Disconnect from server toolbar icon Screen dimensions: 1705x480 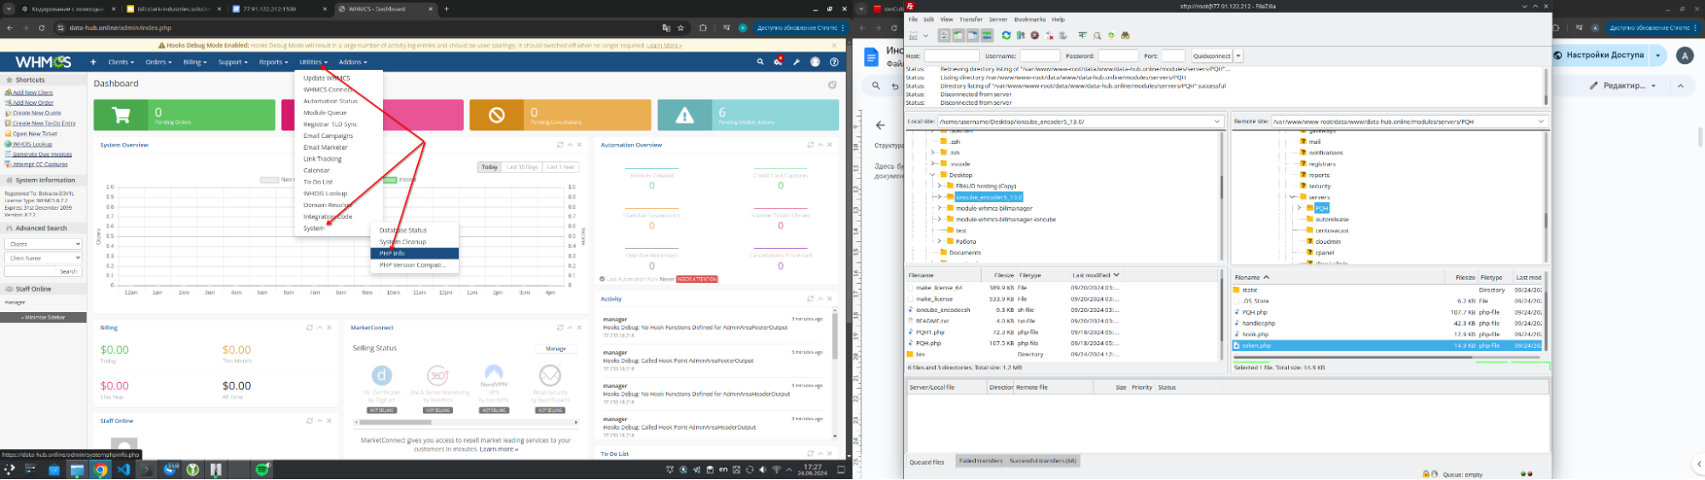tap(1049, 36)
